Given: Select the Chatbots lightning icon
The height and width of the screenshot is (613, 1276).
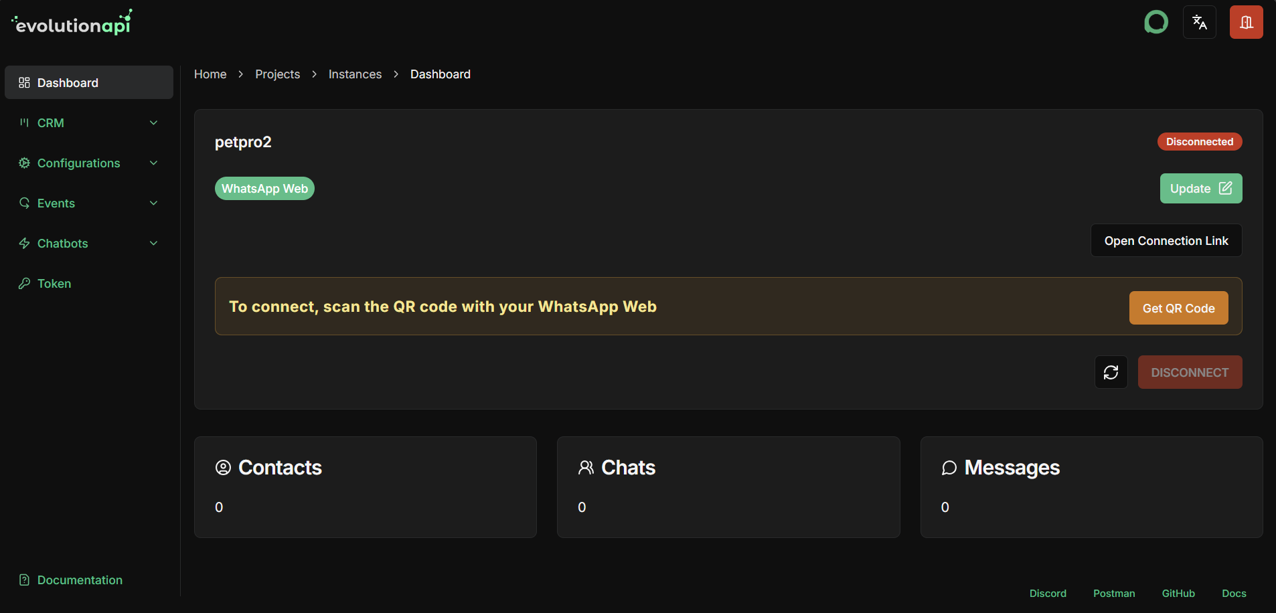Looking at the screenshot, I should click(x=24, y=243).
